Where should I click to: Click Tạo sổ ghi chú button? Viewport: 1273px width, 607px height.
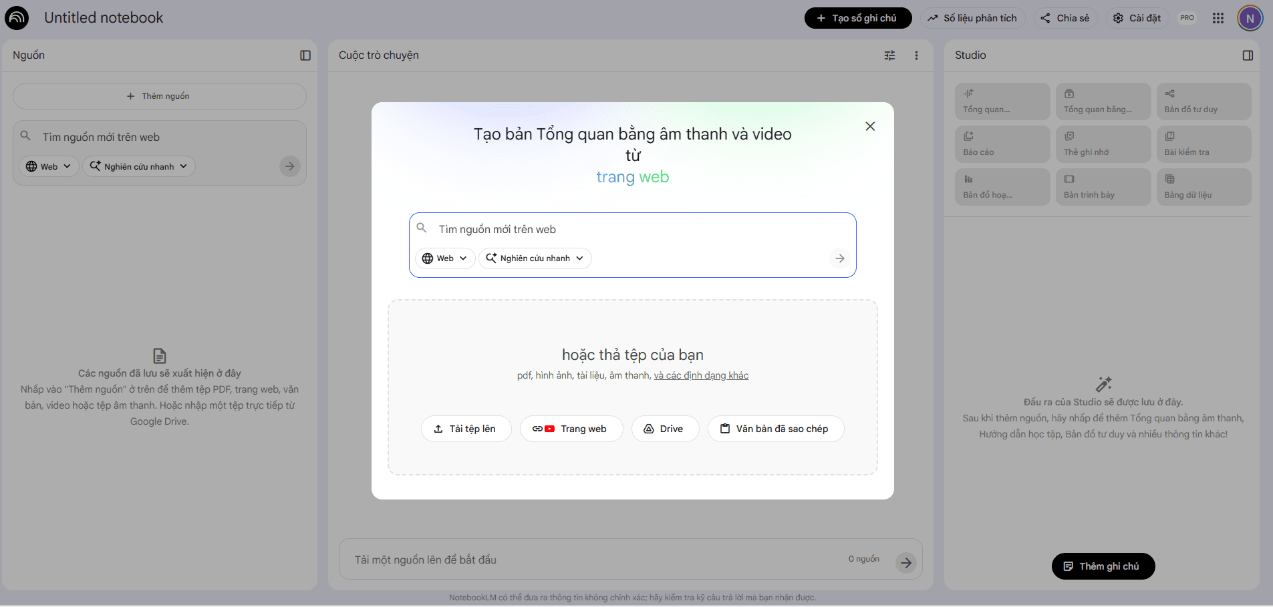(857, 18)
